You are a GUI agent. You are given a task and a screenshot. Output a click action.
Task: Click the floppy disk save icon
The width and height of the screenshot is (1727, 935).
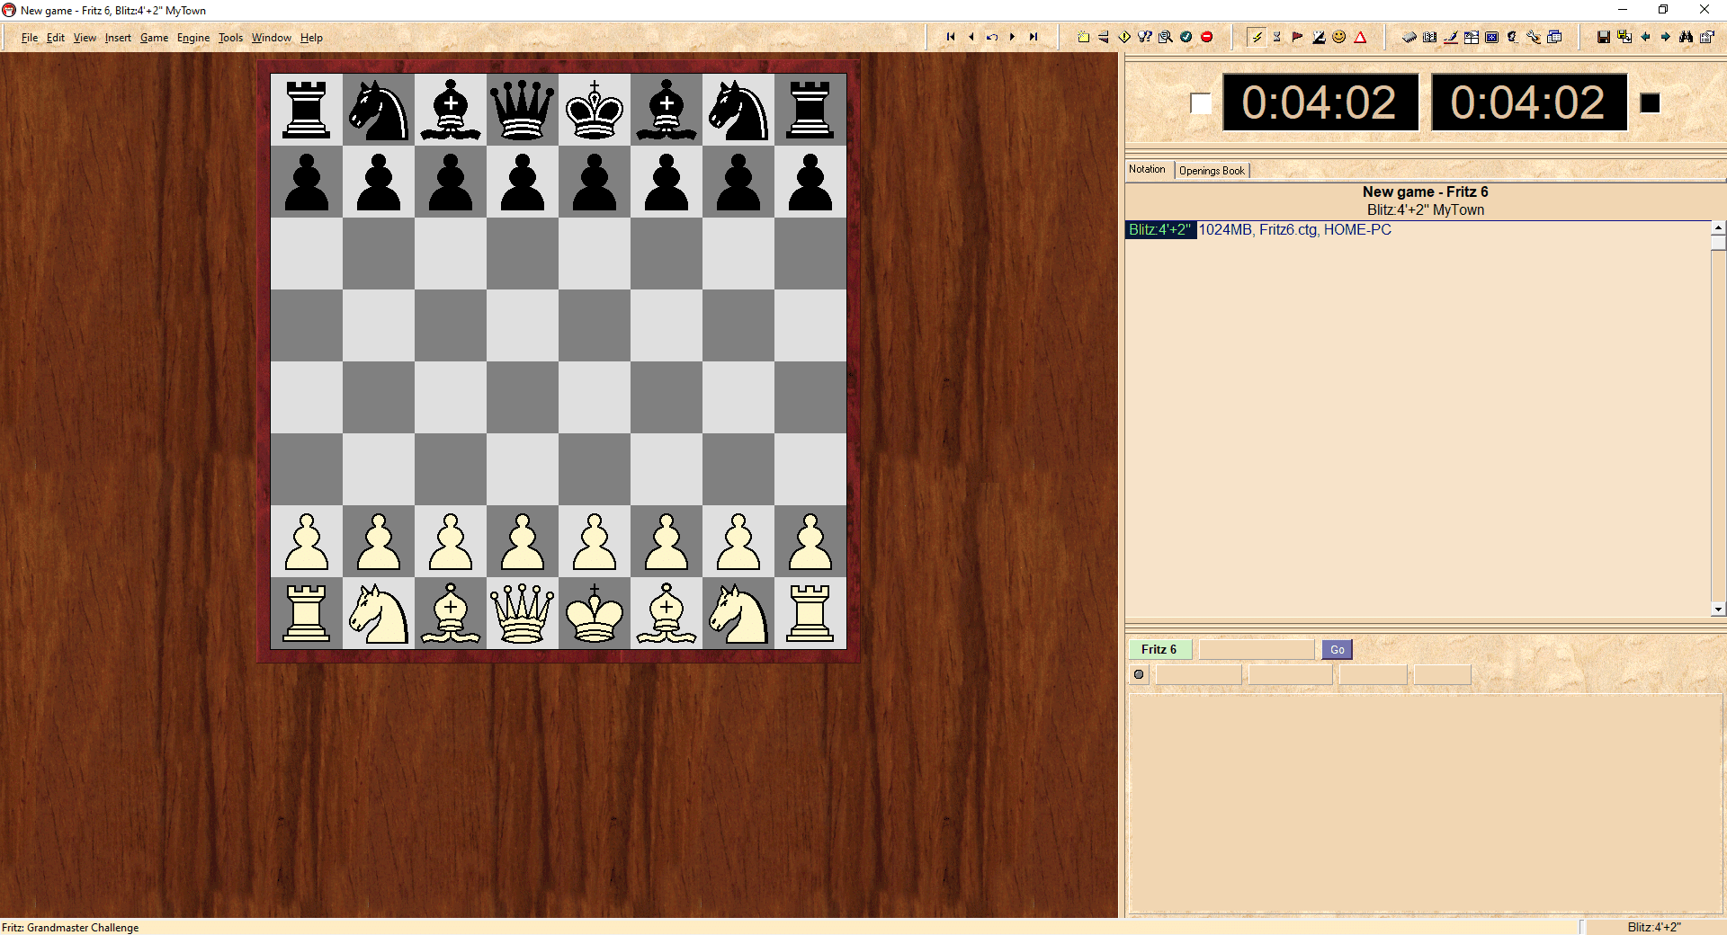tap(1603, 37)
